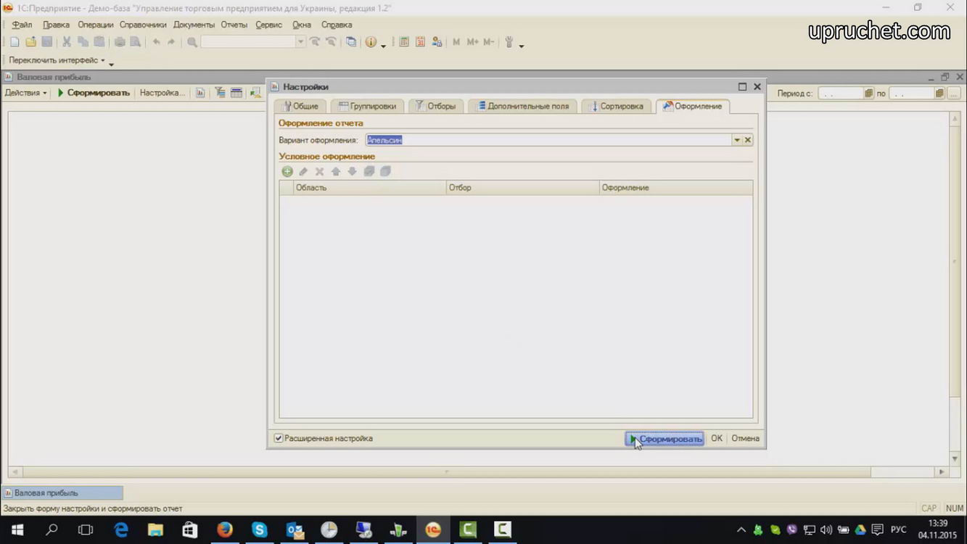Viewport: 967px width, 544px height.
Task: Print using the printer toolbar icon
Action: click(x=120, y=42)
